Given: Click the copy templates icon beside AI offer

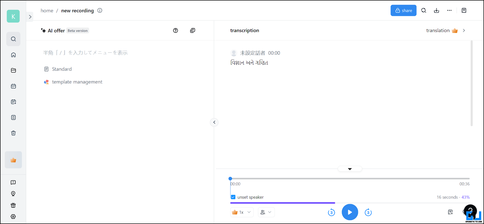Looking at the screenshot, I should (193, 30).
